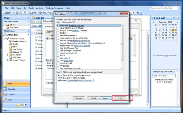Uncheck reply using a specific template

pyautogui.click(x=58, y=25)
